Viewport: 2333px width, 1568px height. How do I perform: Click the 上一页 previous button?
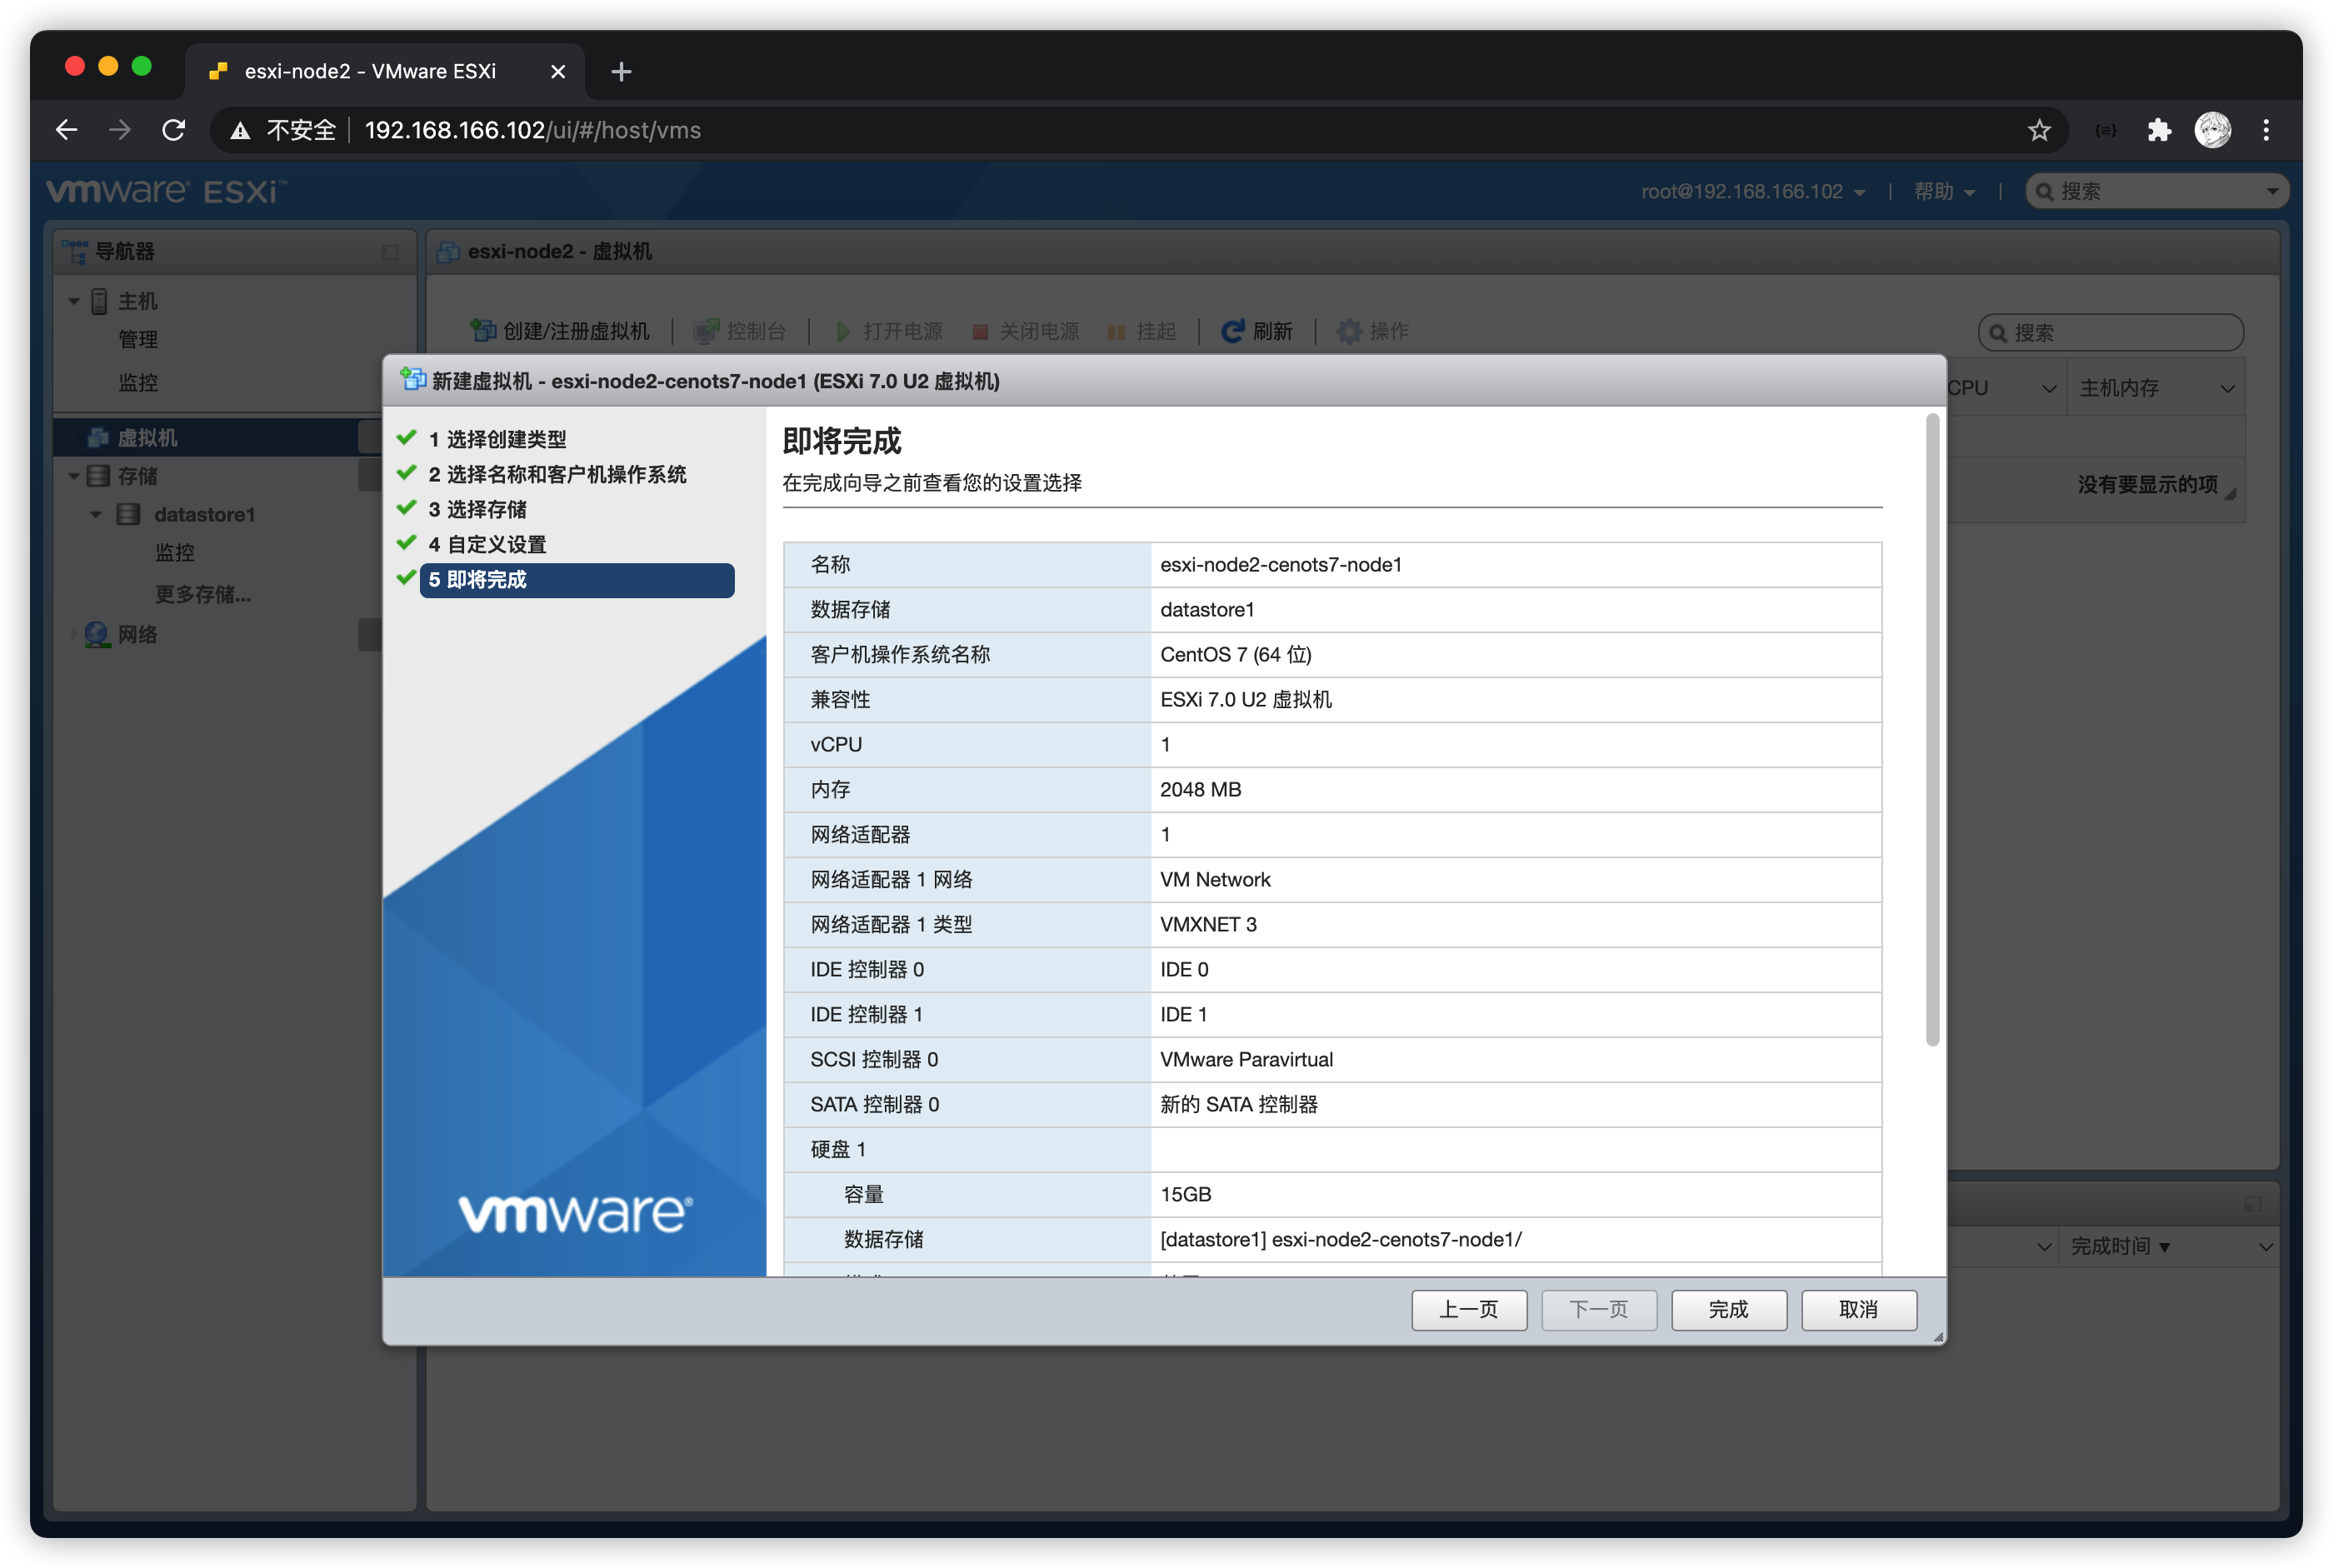[1468, 1310]
